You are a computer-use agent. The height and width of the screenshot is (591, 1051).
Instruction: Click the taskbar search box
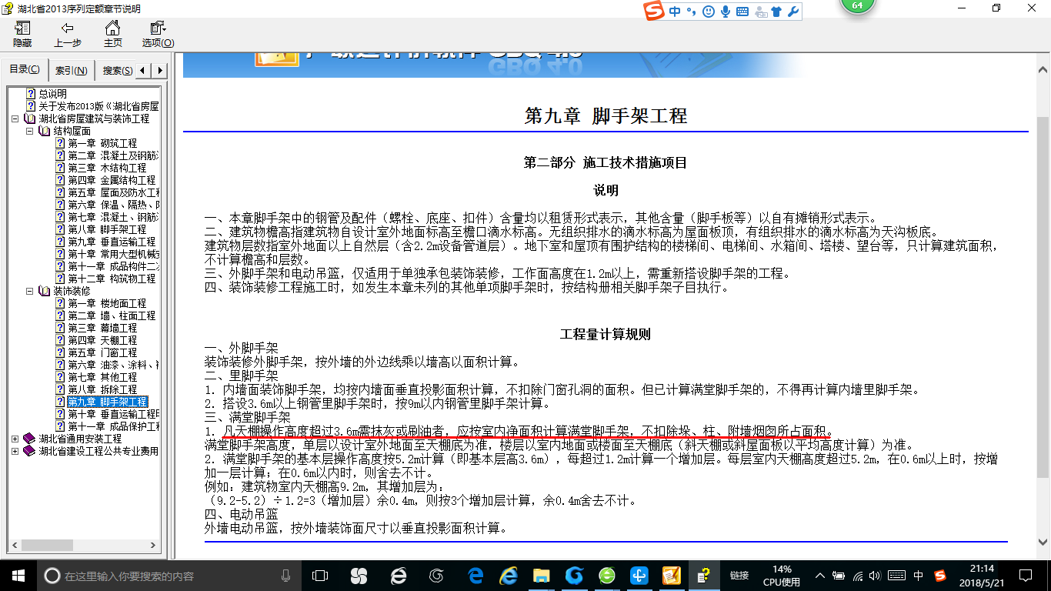tap(168, 576)
